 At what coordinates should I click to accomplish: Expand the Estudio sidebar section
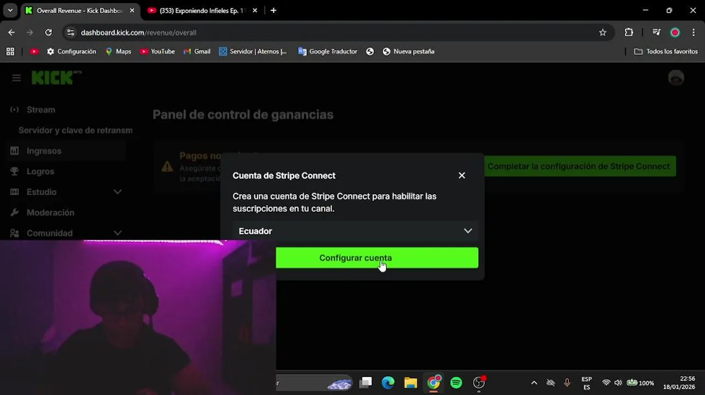tap(66, 192)
